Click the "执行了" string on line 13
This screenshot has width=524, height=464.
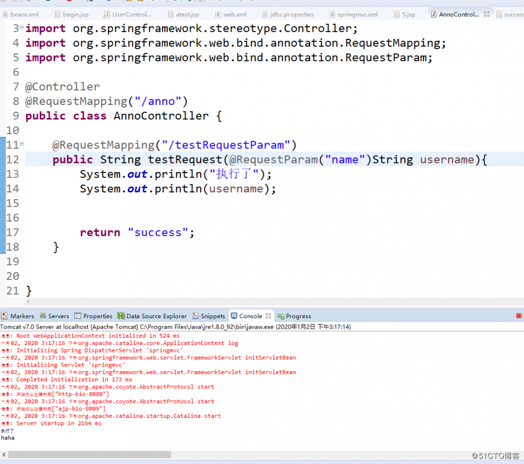[234, 174]
